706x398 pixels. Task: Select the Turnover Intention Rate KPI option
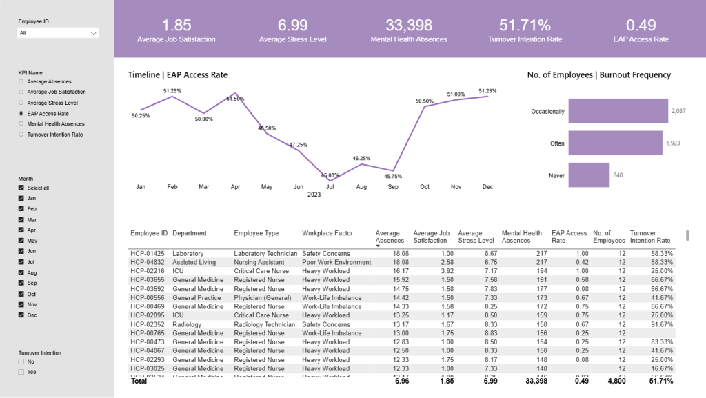click(x=21, y=135)
